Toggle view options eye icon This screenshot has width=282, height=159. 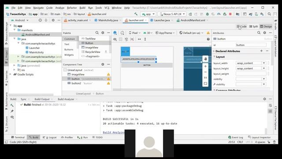tap(115, 39)
